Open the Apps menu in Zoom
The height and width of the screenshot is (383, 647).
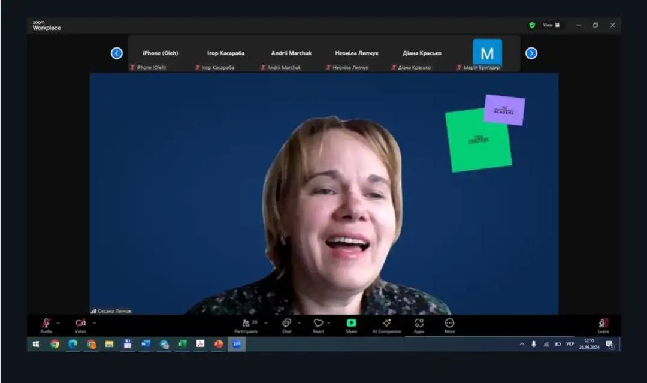[419, 324]
